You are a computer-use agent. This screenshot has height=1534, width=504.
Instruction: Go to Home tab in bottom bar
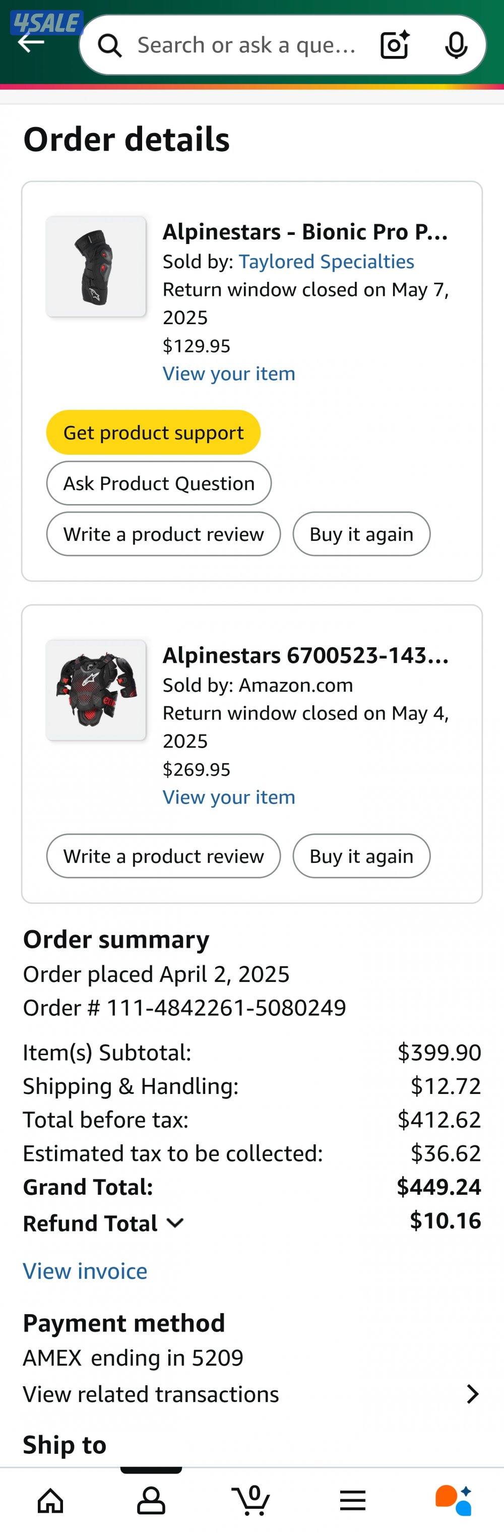click(x=50, y=1500)
